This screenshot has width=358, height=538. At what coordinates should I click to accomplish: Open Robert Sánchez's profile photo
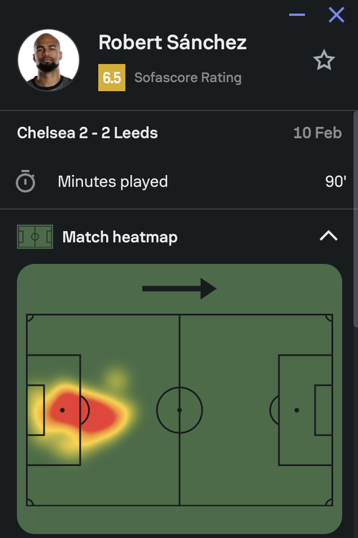pos(49,60)
